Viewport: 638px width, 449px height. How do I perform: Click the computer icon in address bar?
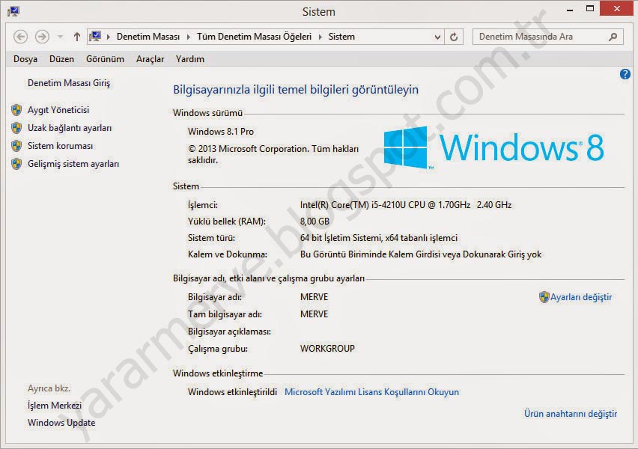[x=96, y=37]
